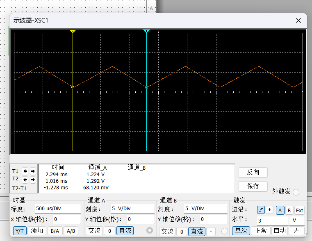Click the 保存 button
The image size is (312, 241).
click(x=253, y=186)
